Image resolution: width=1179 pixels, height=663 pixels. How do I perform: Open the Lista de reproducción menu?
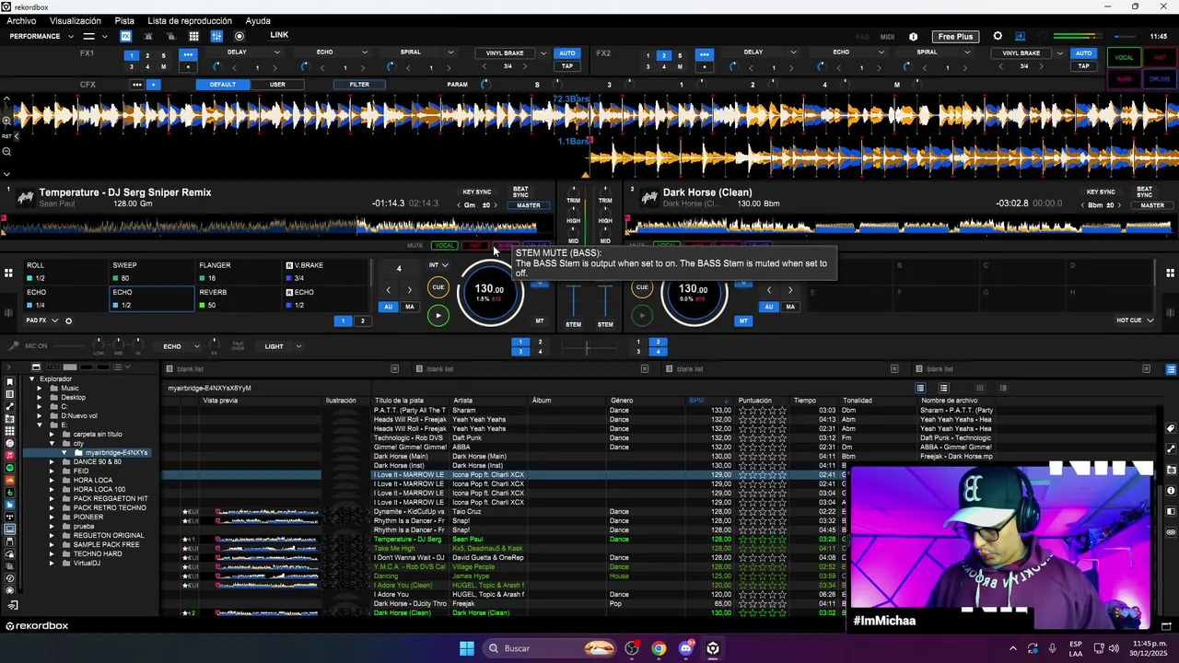click(x=190, y=21)
